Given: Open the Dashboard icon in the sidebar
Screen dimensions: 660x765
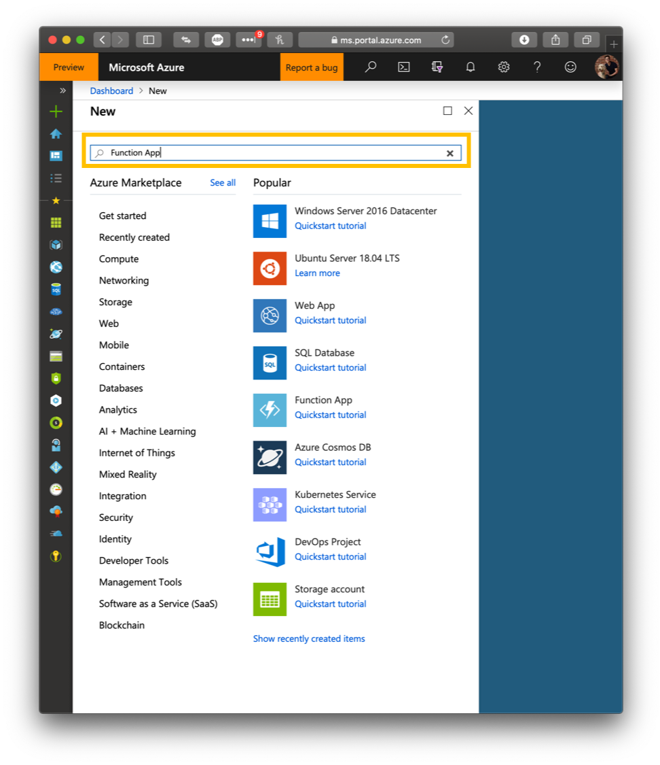Looking at the screenshot, I should tap(56, 156).
